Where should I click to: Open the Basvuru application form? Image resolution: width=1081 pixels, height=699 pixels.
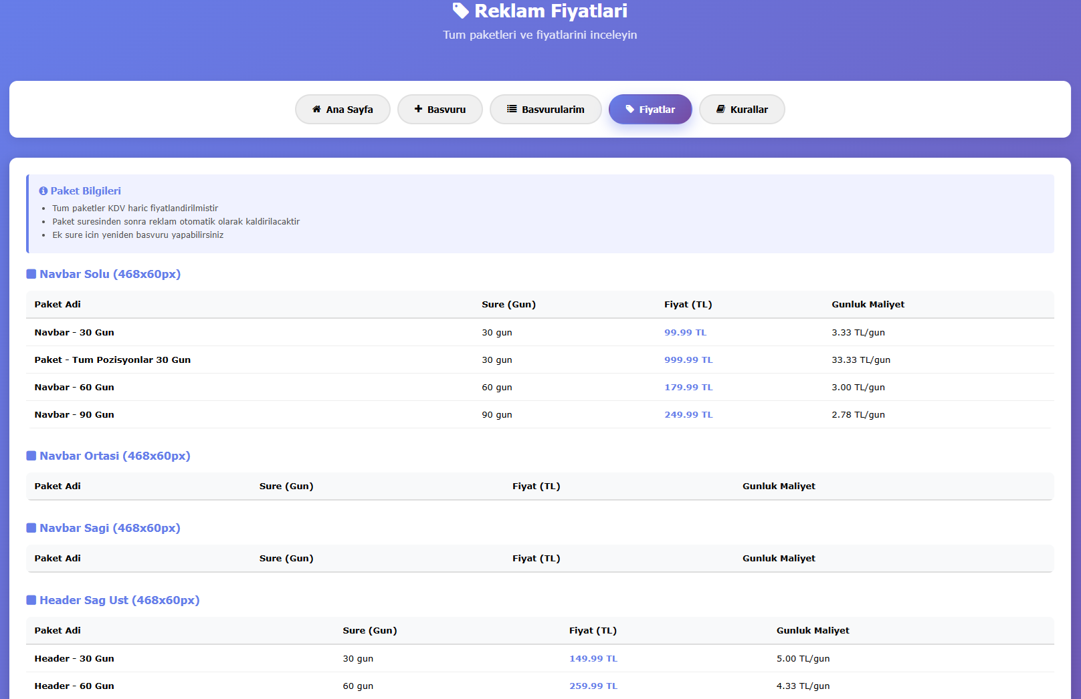[439, 110]
